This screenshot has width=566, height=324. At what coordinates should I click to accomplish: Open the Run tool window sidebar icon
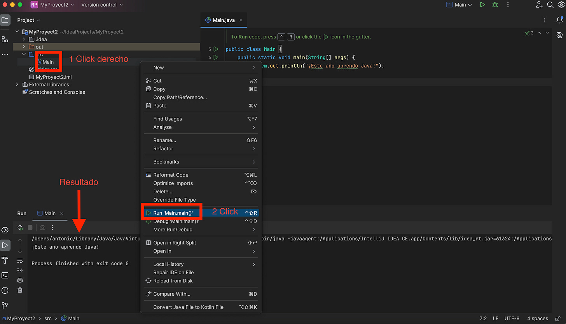[x=5, y=245]
